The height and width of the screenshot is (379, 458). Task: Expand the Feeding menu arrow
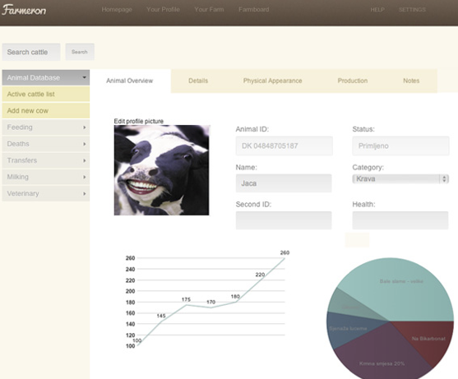coord(84,127)
